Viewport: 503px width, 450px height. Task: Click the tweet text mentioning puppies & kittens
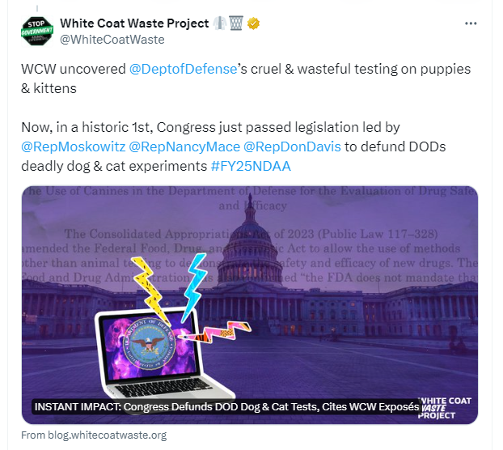[x=246, y=79]
